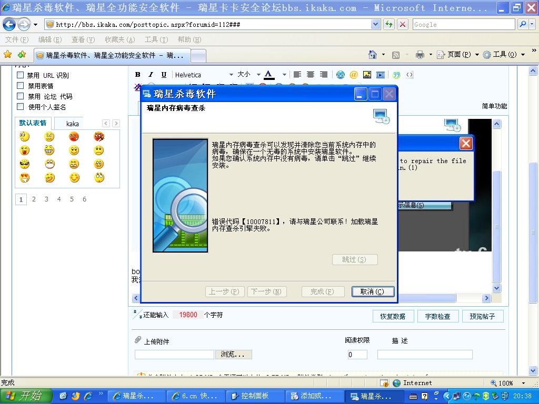
Task: Click the 取消(C) button in Rising dialog
Action: click(x=373, y=291)
